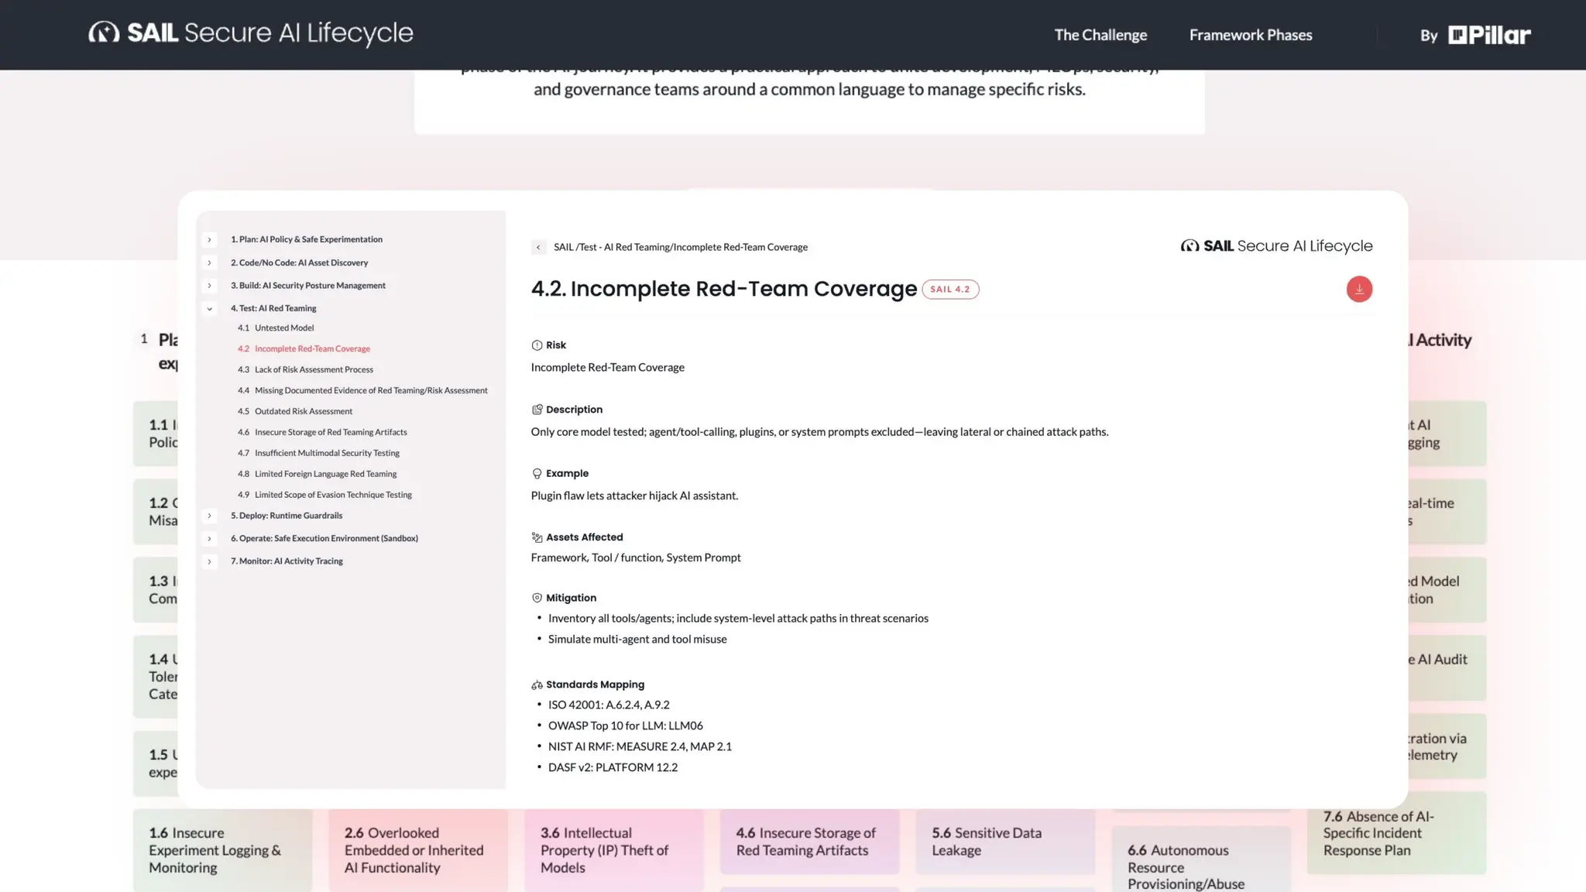Image resolution: width=1586 pixels, height=892 pixels.
Task: Click the Pillar logo in header
Action: (1489, 35)
